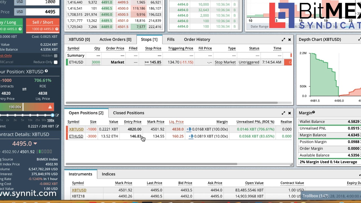Click the Buy / Long button

pyautogui.click(x=11, y=25)
